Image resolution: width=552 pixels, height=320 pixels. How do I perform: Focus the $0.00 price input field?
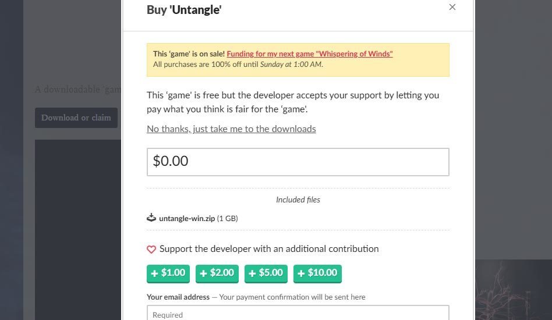pos(298,162)
